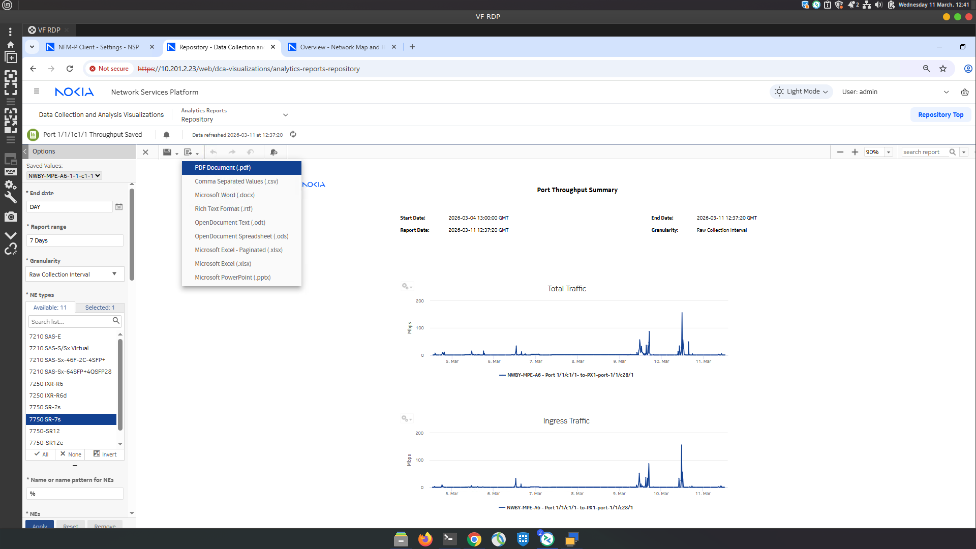Click the schedule notification bell-plus icon
Image resolution: width=976 pixels, height=549 pixels.
274,152
